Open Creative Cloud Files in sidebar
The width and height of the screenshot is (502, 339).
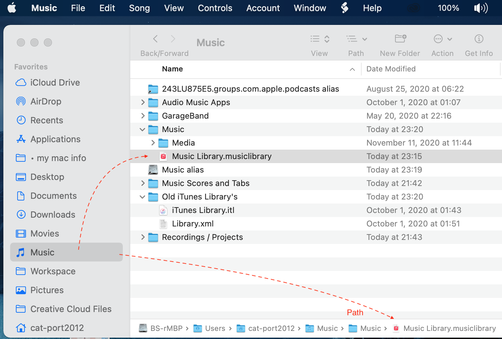tap(66, 309)
